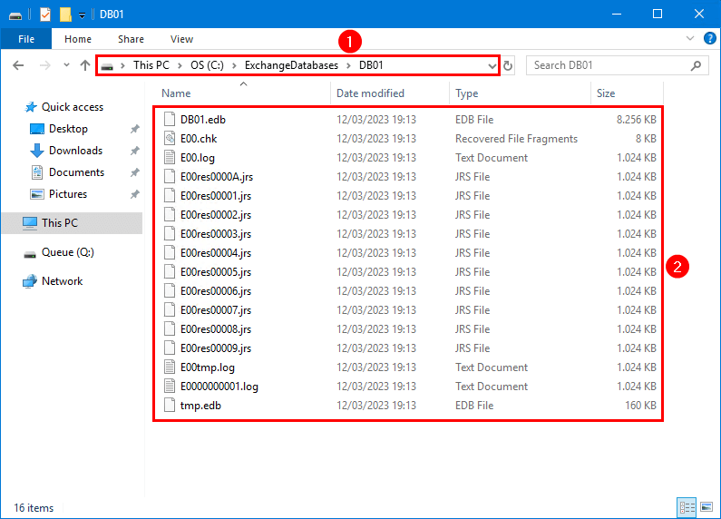Select file name E00res00004.jrs
721x519 pixels.
[216, 253]
